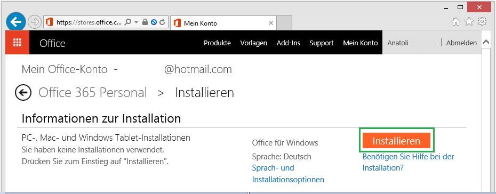Click the address bar search magnifier icon
The width and height of the screenshot is (496, 194).
pyautogui.click(x=128, y=22)
